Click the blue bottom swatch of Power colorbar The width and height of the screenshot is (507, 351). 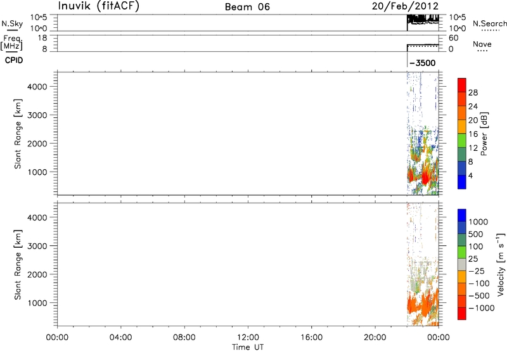pos(462,182)
